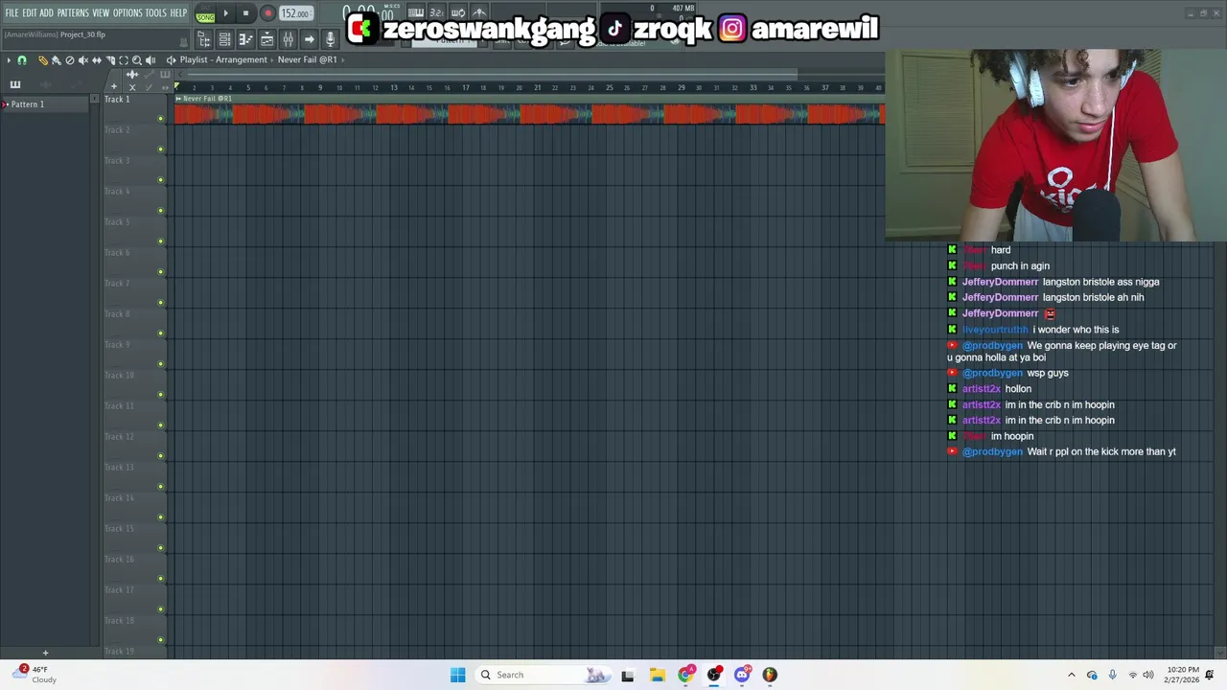Open the TOOLS menu

coord(156,13)
